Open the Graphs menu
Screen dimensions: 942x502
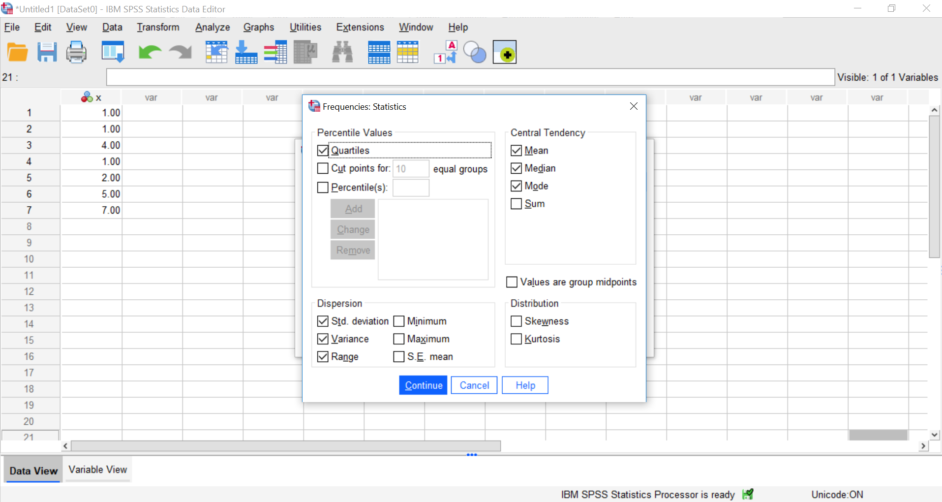(259, 27)
